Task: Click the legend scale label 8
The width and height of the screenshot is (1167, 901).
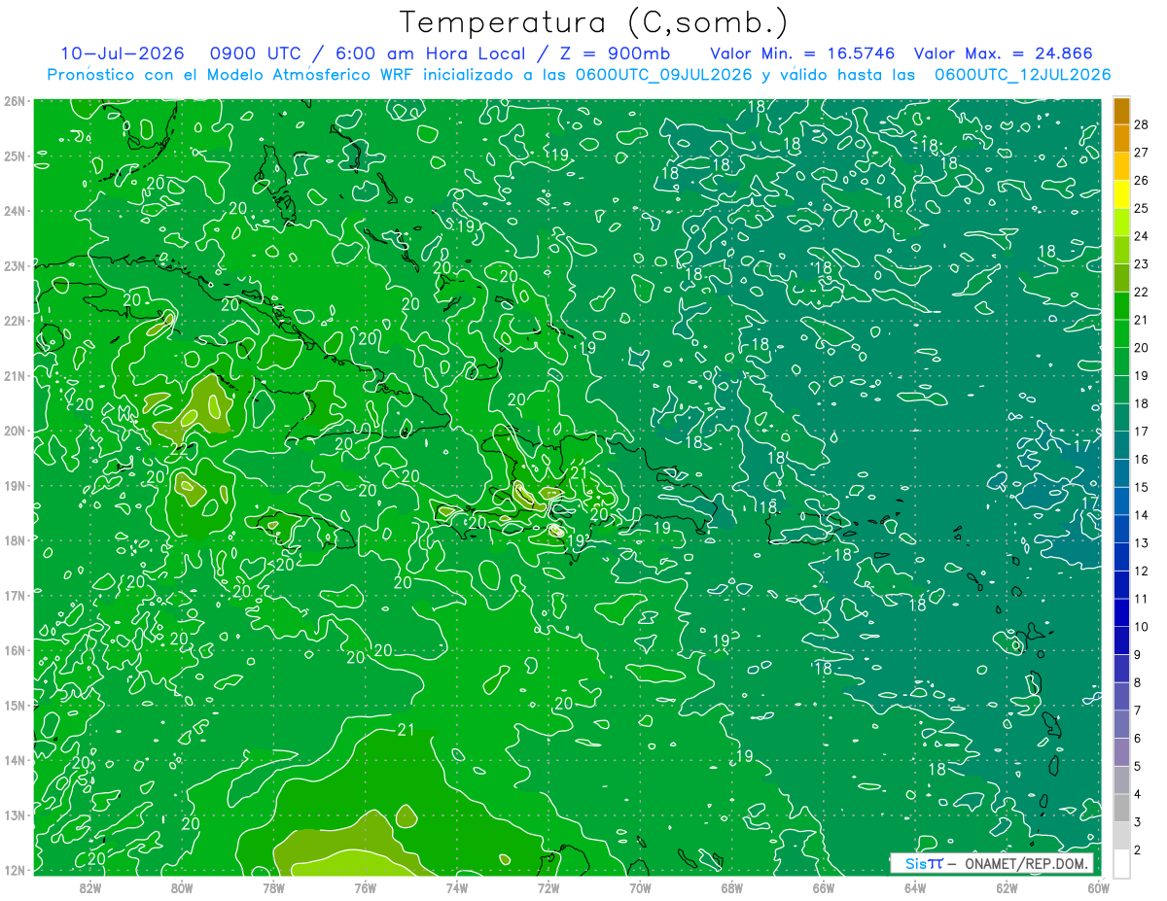Action: coord(1139,682)
